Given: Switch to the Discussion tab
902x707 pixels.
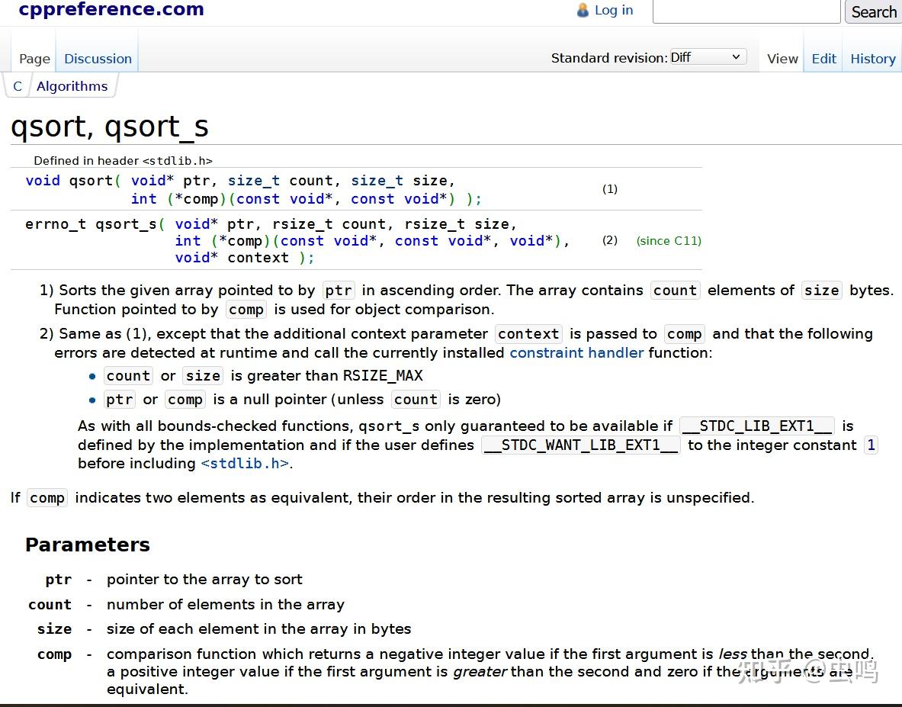Looking at the screenshot, I should point(98,59).
